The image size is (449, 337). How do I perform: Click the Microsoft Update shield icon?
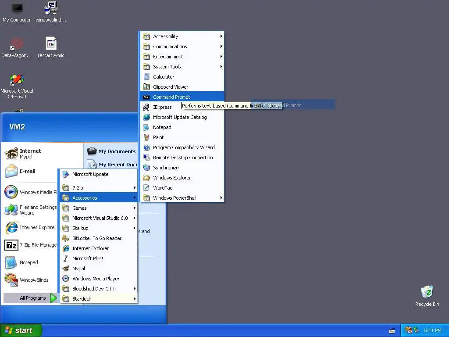[66, 174]
